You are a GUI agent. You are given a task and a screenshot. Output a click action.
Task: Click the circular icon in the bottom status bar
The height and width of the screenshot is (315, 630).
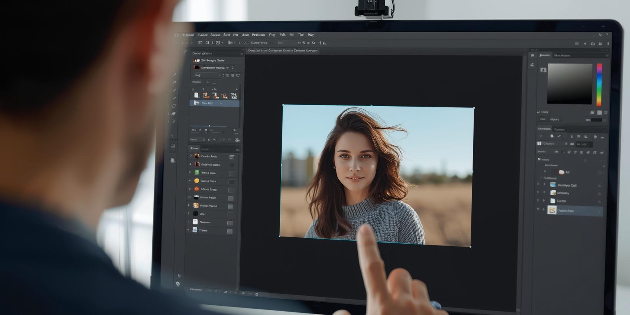[x=257, y=294]
